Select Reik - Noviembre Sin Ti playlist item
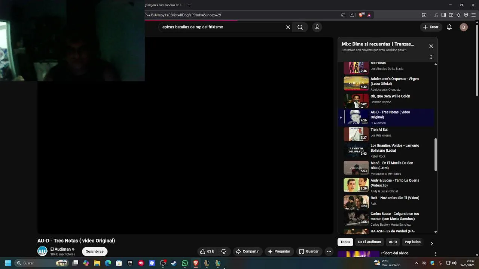 385,202
